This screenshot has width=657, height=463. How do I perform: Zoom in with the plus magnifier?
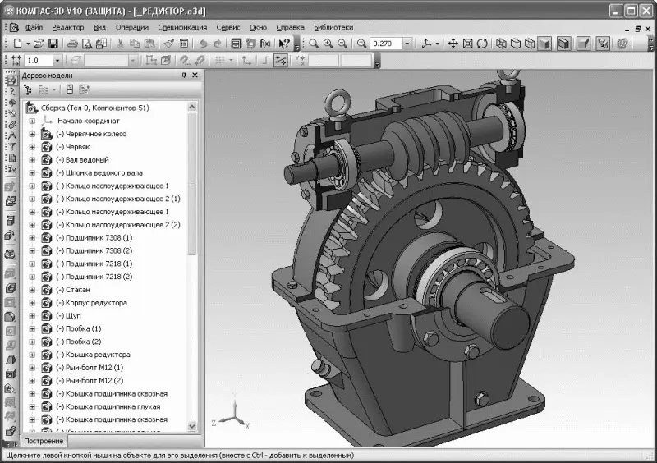click(328, 44)
